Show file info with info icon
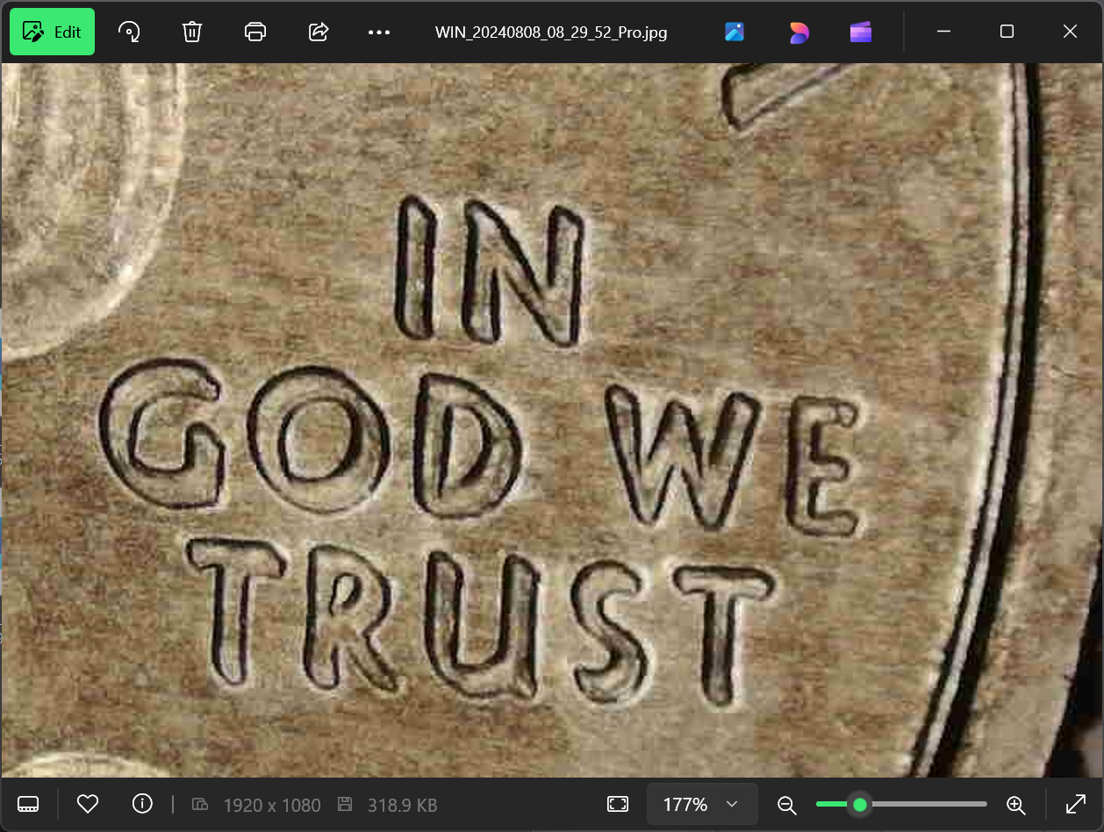 [x=142, y=804]
